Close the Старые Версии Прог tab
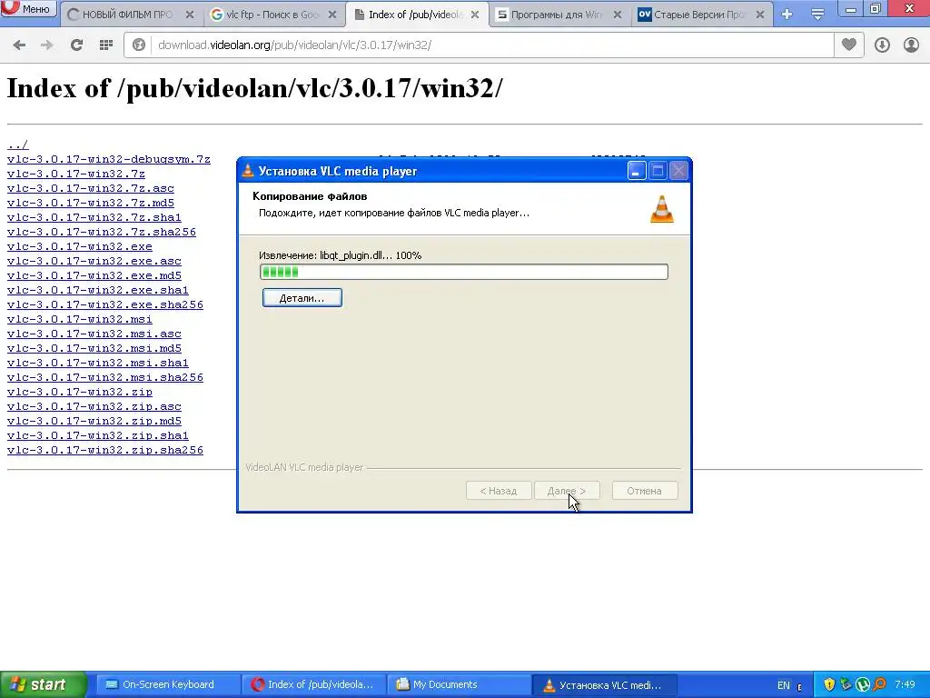 tap(760, 15)
